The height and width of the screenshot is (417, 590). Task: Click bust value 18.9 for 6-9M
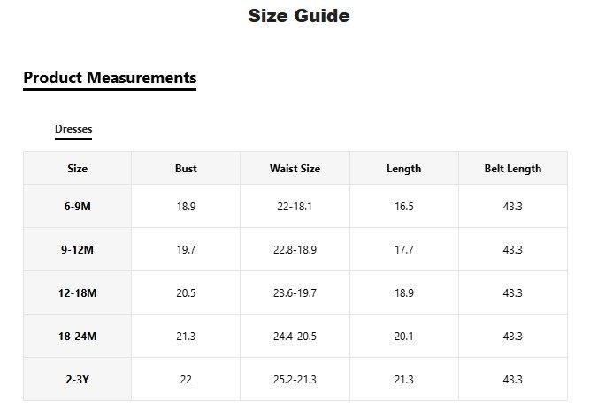pos(186,207)
